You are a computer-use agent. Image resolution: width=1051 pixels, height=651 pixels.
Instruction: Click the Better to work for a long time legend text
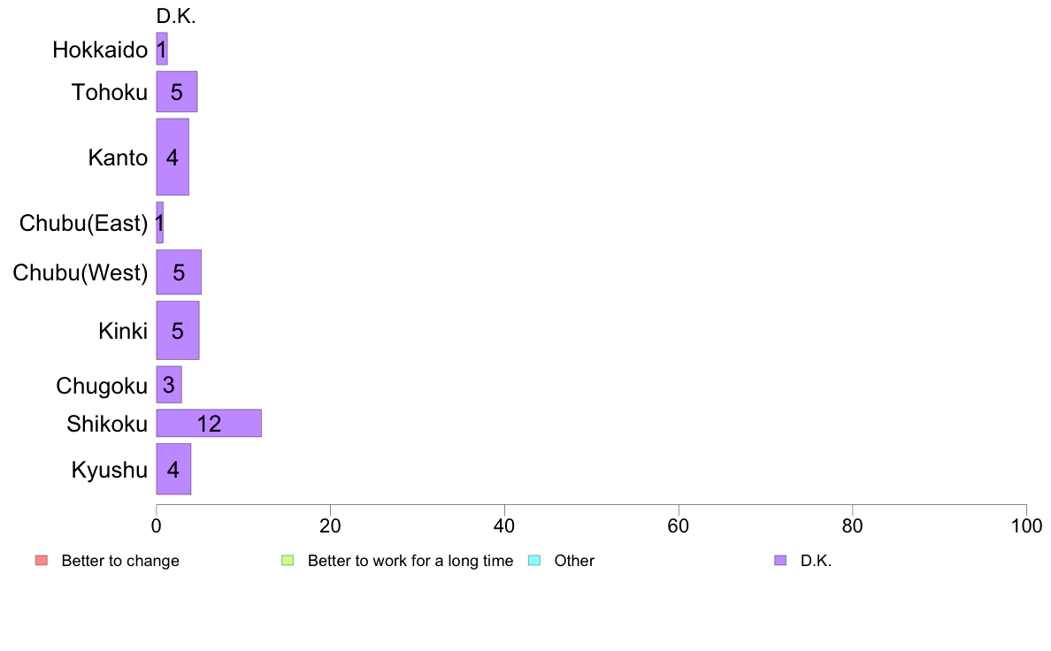click(410, 561)
